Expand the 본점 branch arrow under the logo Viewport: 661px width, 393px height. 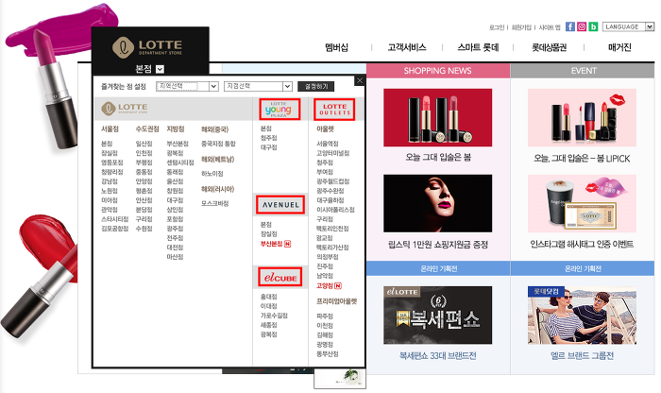(x=160, y=69)
